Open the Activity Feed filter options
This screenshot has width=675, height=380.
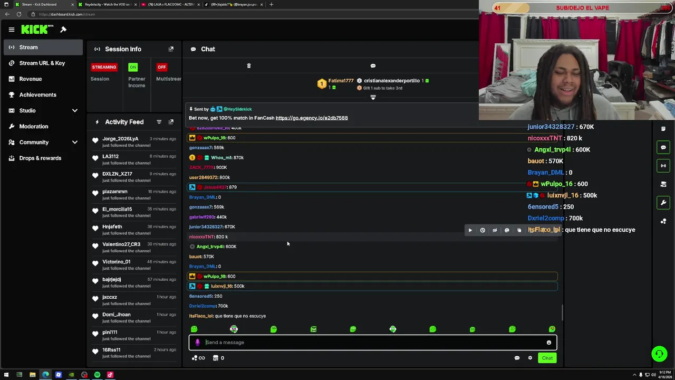(159, 122)
